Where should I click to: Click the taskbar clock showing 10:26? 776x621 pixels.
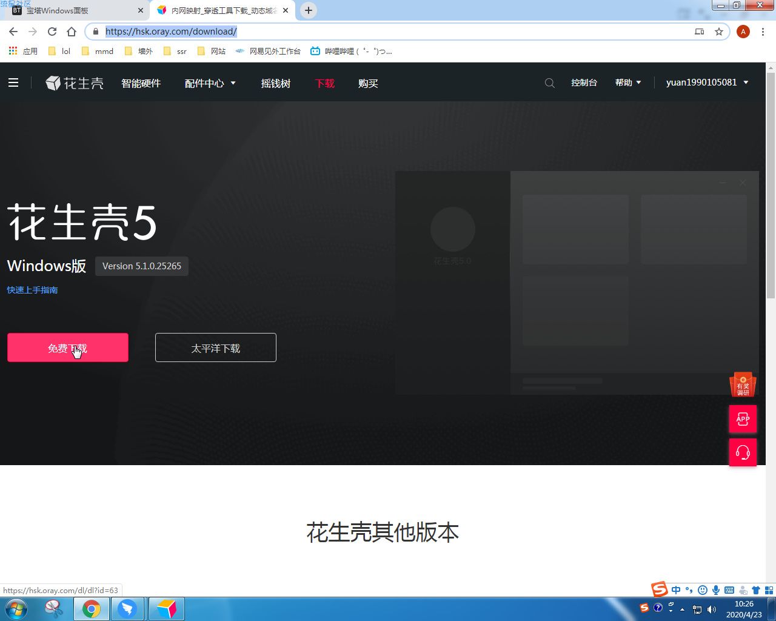point(744,609)
